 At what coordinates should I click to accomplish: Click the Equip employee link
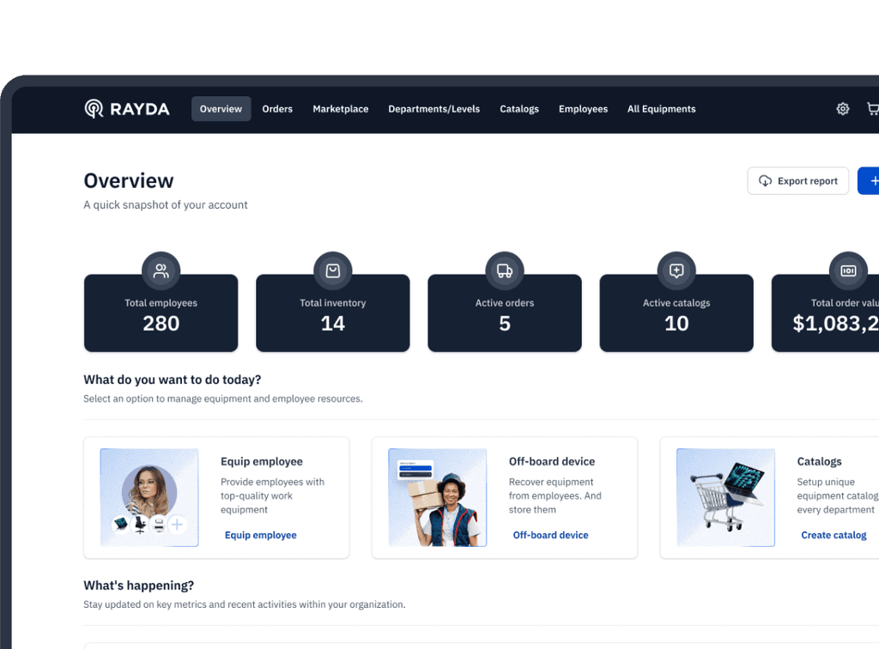(260, 535)
